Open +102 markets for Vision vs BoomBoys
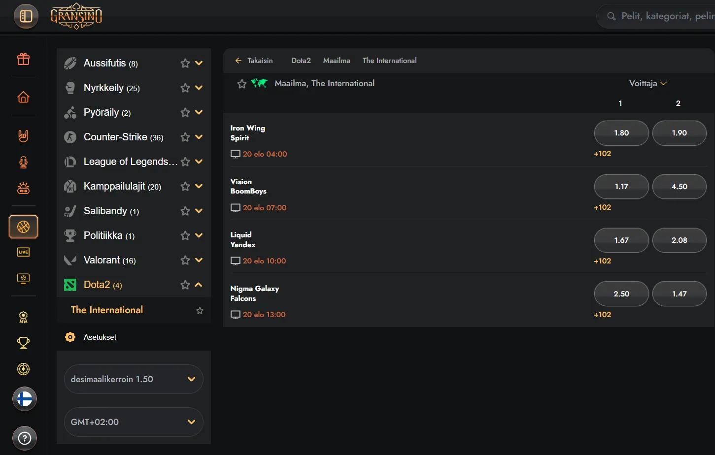The image size is (715, 455). [602, 207]
